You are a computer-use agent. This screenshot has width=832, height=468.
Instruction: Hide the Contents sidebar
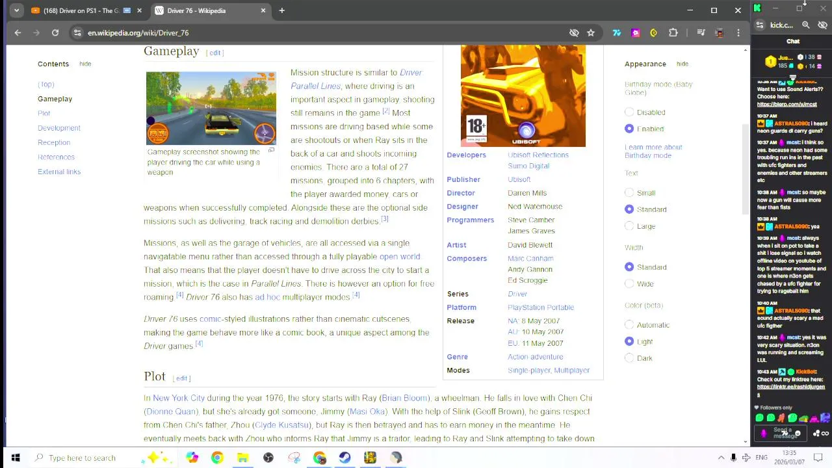tap(85, 64)
